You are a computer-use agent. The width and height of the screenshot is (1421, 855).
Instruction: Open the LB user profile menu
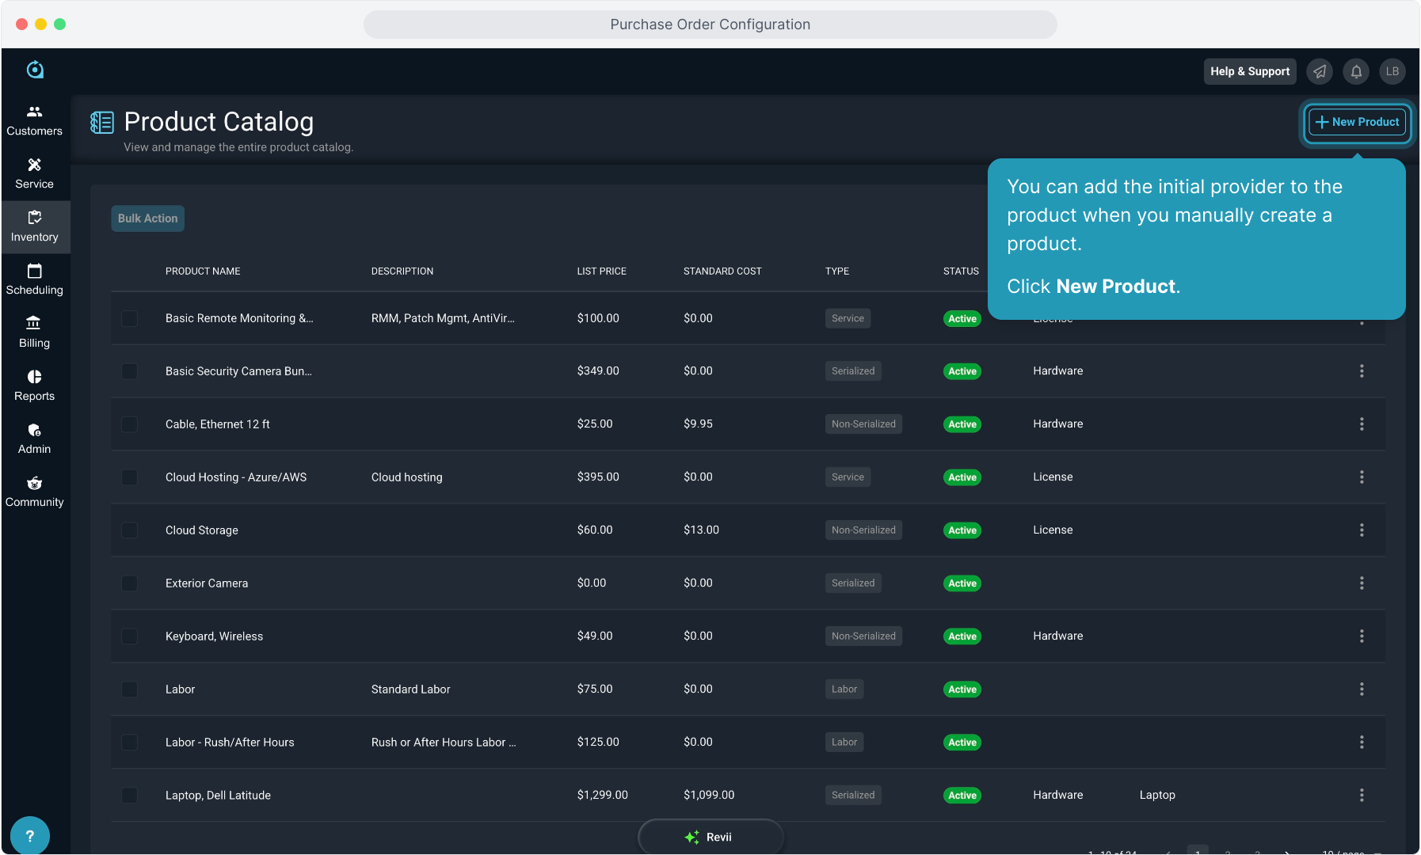coord(1392,71)
